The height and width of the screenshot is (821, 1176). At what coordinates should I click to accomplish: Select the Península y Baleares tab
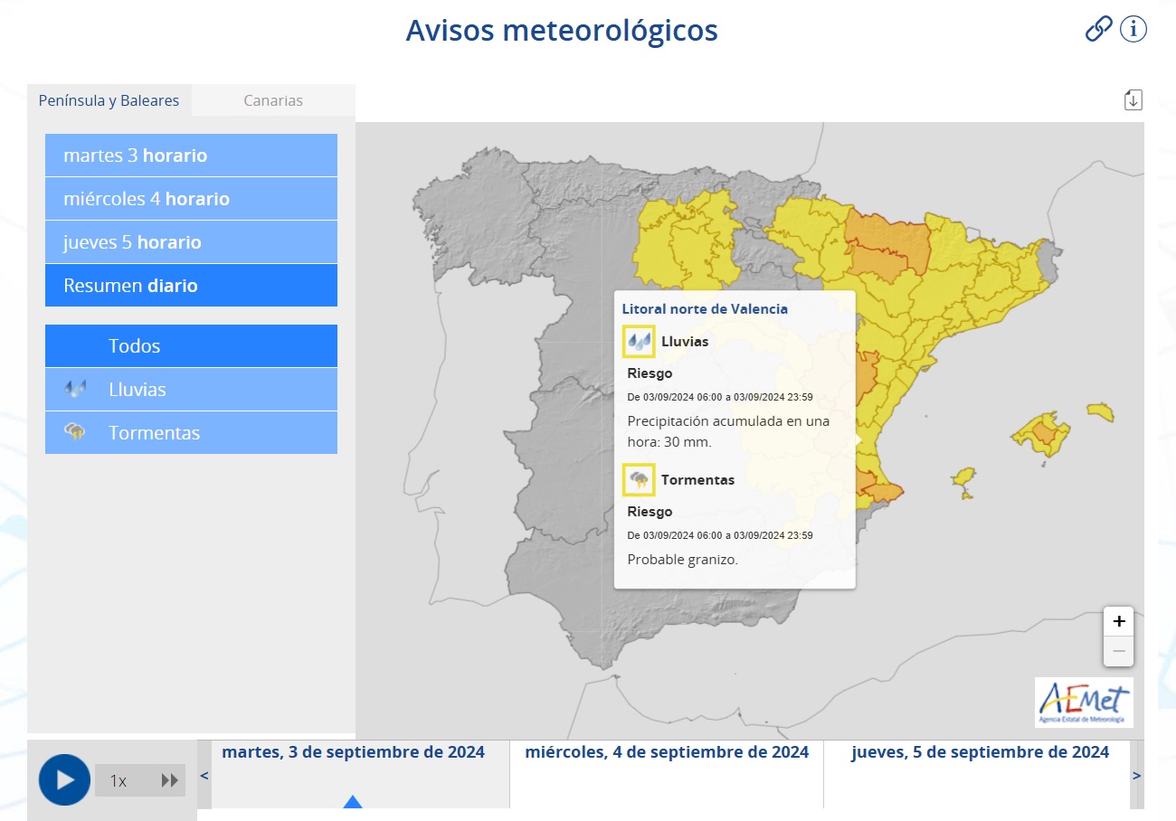pos(109,100)
